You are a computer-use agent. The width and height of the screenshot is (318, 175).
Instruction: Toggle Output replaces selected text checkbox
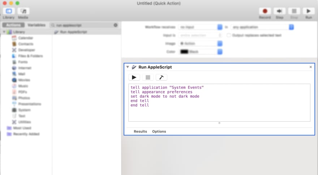coord(228,35)
